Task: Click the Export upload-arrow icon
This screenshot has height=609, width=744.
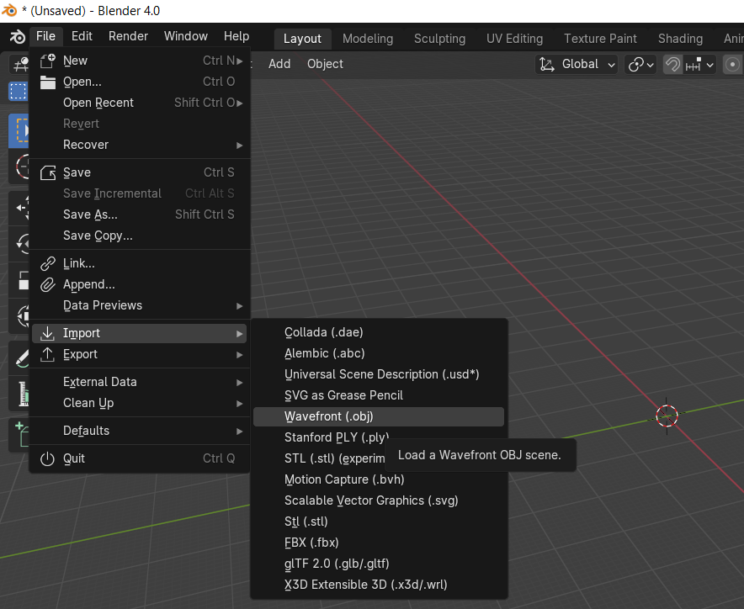Action: pyautogui.click(x=47, y=354)
